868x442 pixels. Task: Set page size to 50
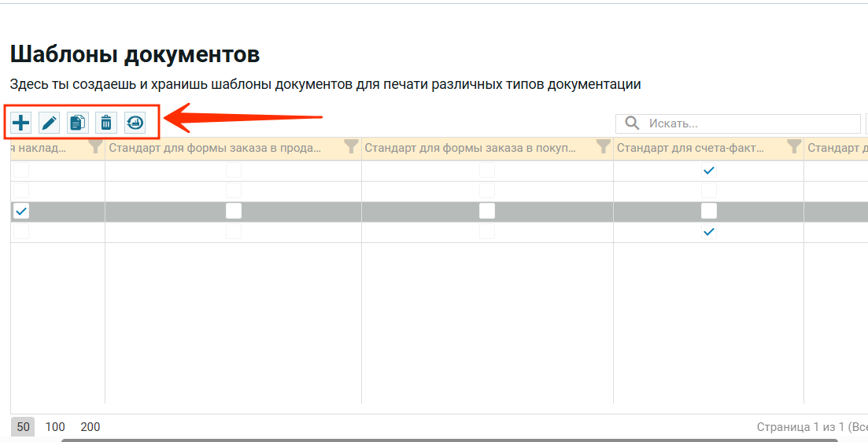[x=24, y=427]
